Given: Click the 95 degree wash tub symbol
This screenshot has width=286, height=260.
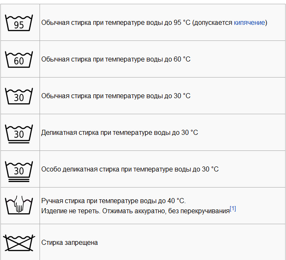Looking at the screenshot, I should point(19,23).
